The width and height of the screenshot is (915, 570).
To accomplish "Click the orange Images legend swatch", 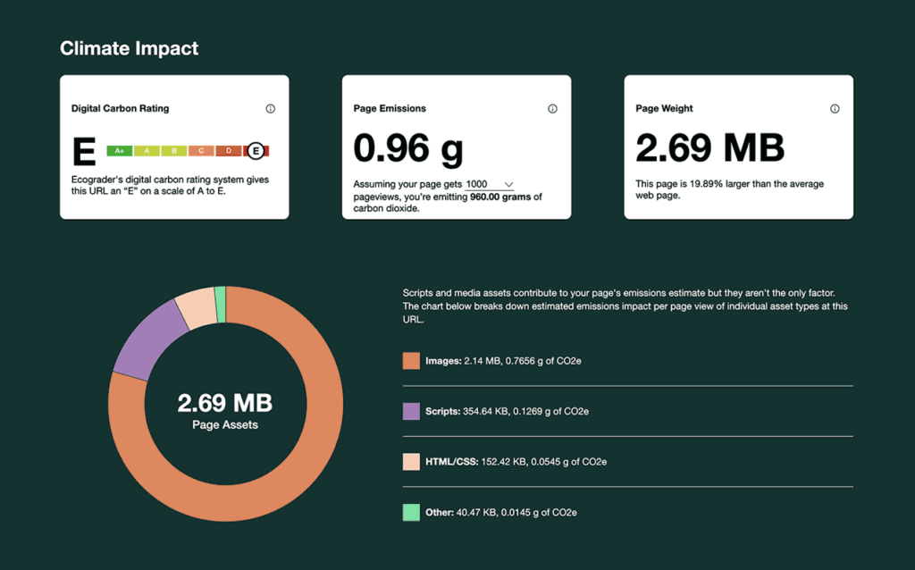I will point(411,361).
